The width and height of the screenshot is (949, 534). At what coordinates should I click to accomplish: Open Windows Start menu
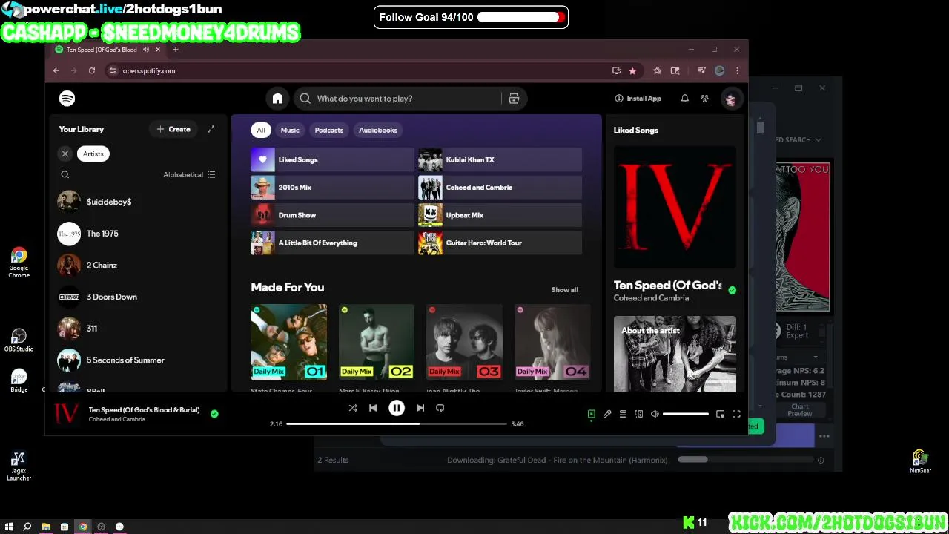(9, 527)
